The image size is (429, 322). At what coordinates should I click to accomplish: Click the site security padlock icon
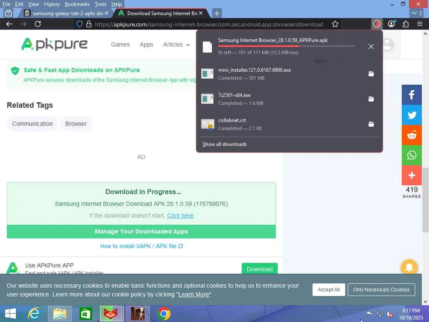click(x=89, y=24)
